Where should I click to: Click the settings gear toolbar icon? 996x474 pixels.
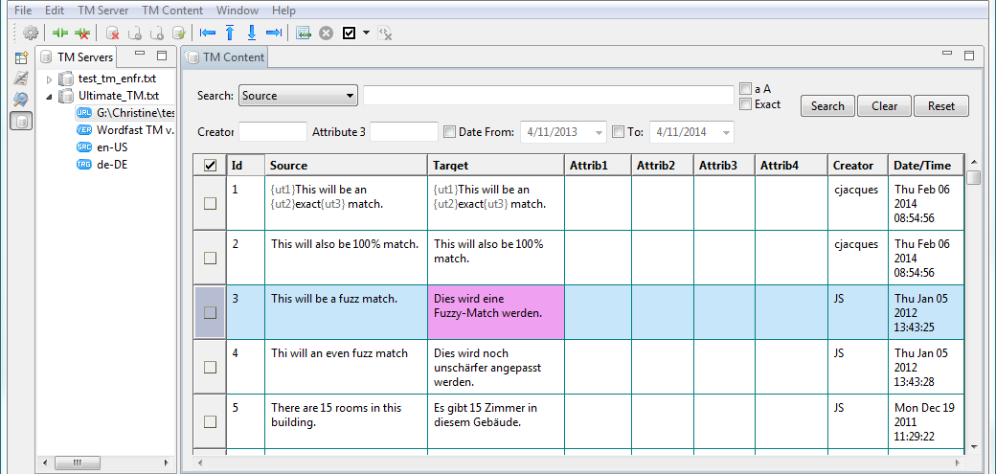pyautogui.click(x=31, y=33)
